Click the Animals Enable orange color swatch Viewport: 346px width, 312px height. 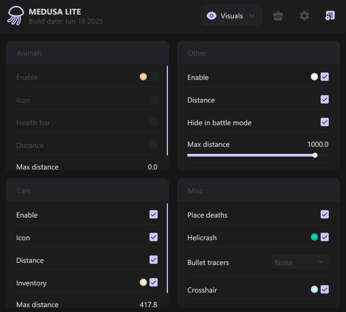(x=143, y=77)
